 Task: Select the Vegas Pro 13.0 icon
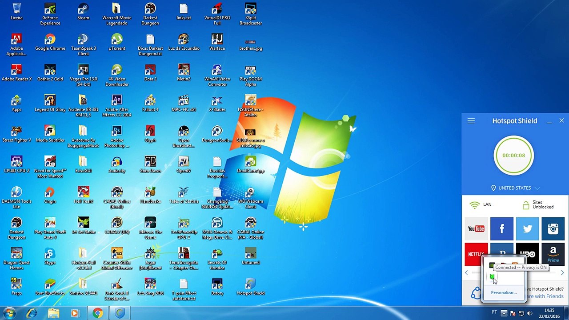83,75
